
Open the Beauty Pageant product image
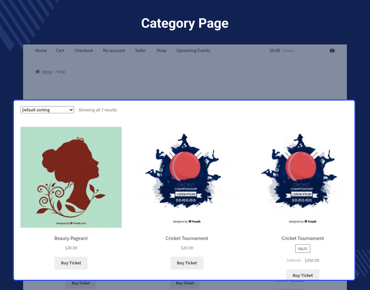71,177
